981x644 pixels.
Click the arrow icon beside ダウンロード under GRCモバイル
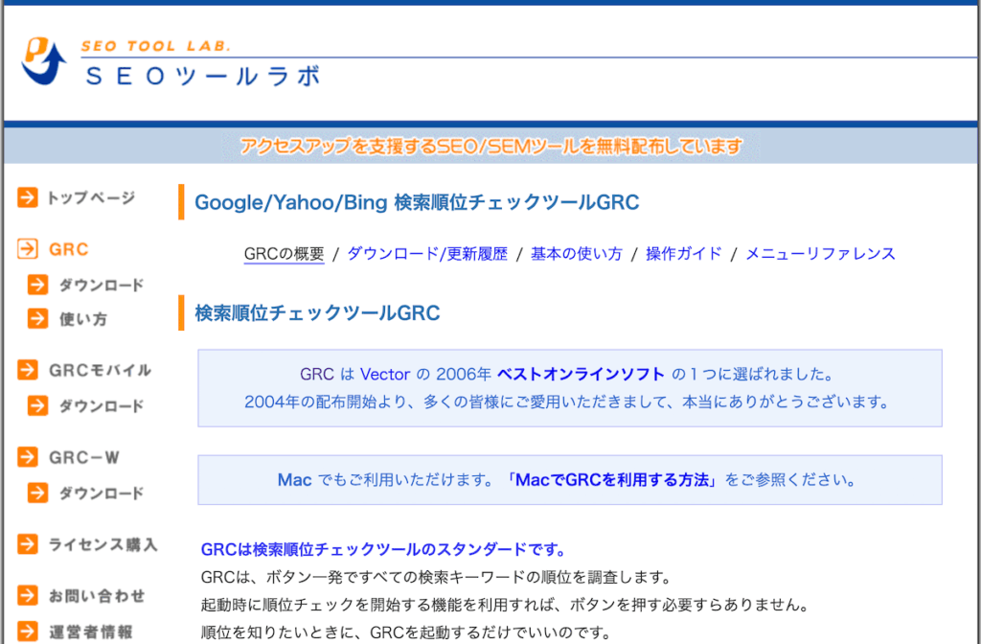(37, 405)
